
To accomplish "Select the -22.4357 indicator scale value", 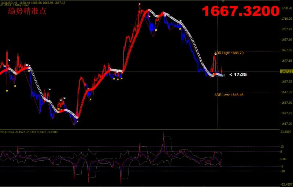I will tap(286, 184).
